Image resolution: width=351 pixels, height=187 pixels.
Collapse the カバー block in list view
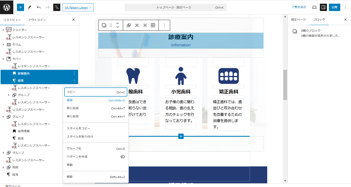click(x=3, y=59)
